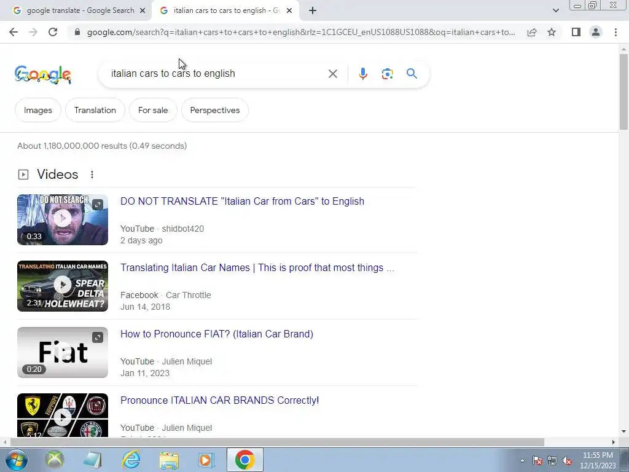Clear the search box text
629x472 pixels.
click(332, 74)
